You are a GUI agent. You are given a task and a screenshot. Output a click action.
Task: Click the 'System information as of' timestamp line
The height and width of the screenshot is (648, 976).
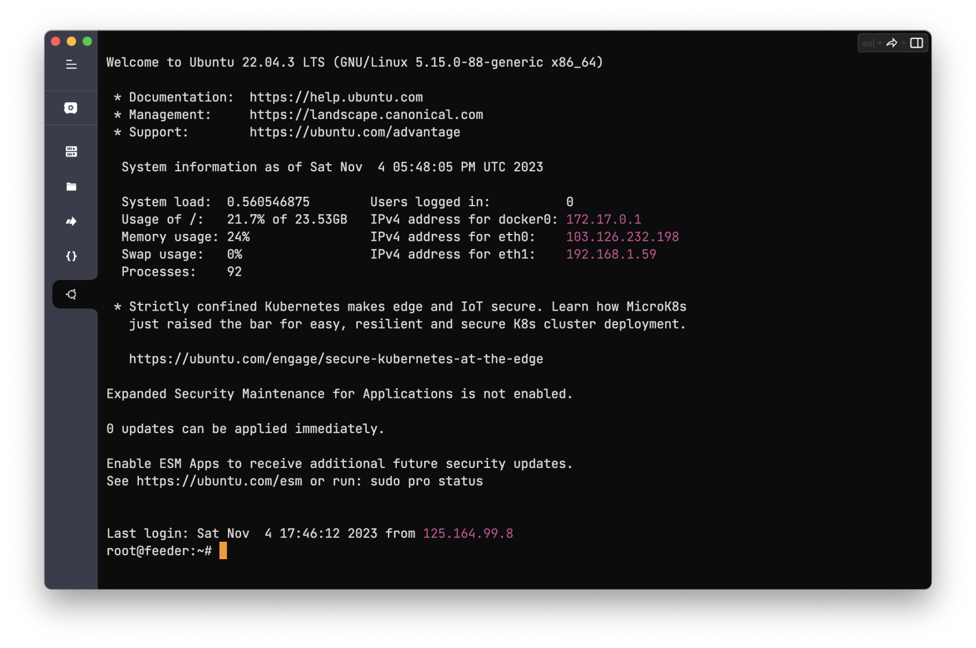(332, 167)
